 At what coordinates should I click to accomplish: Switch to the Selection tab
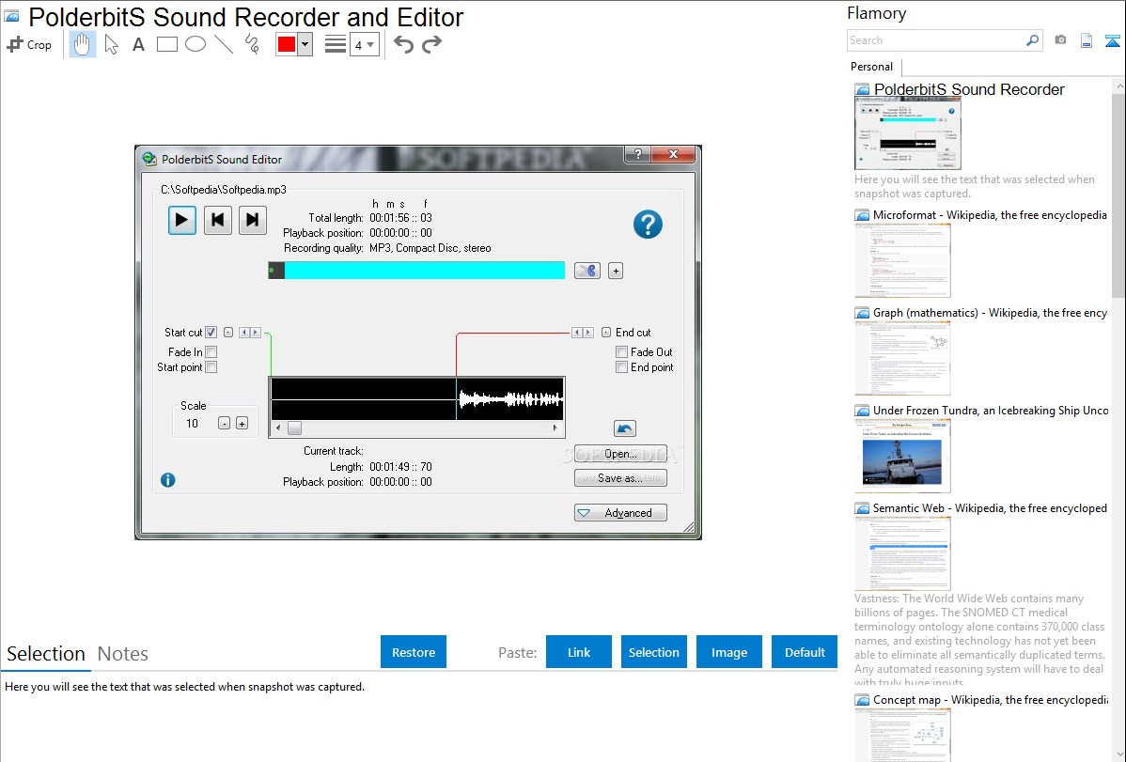tap(46, 654)
